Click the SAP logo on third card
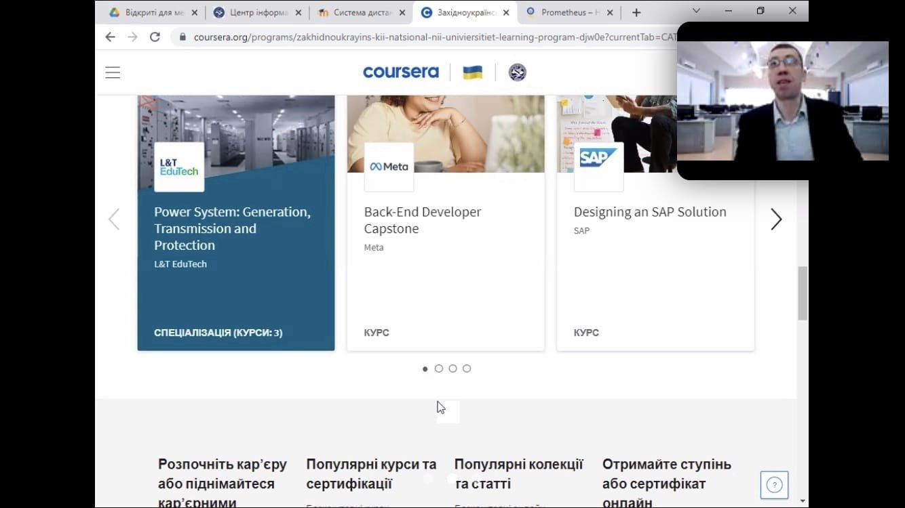905x508 pixels. tap(598, 167)
